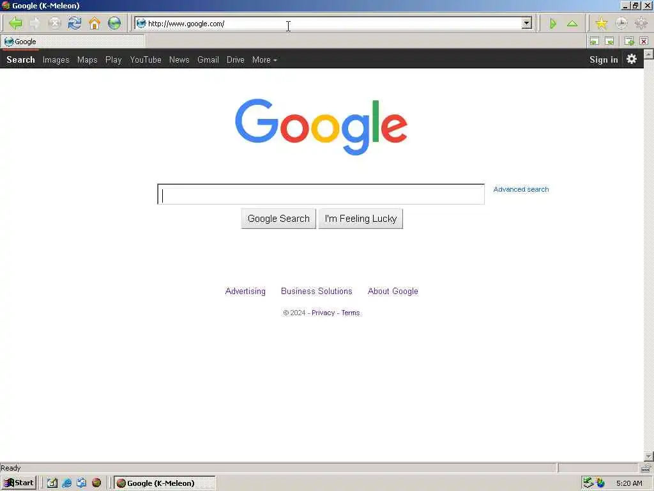Click the Ready status bar text
This screenshot has height=491, width=654.
pyautogui.click(x=10, y=467)
